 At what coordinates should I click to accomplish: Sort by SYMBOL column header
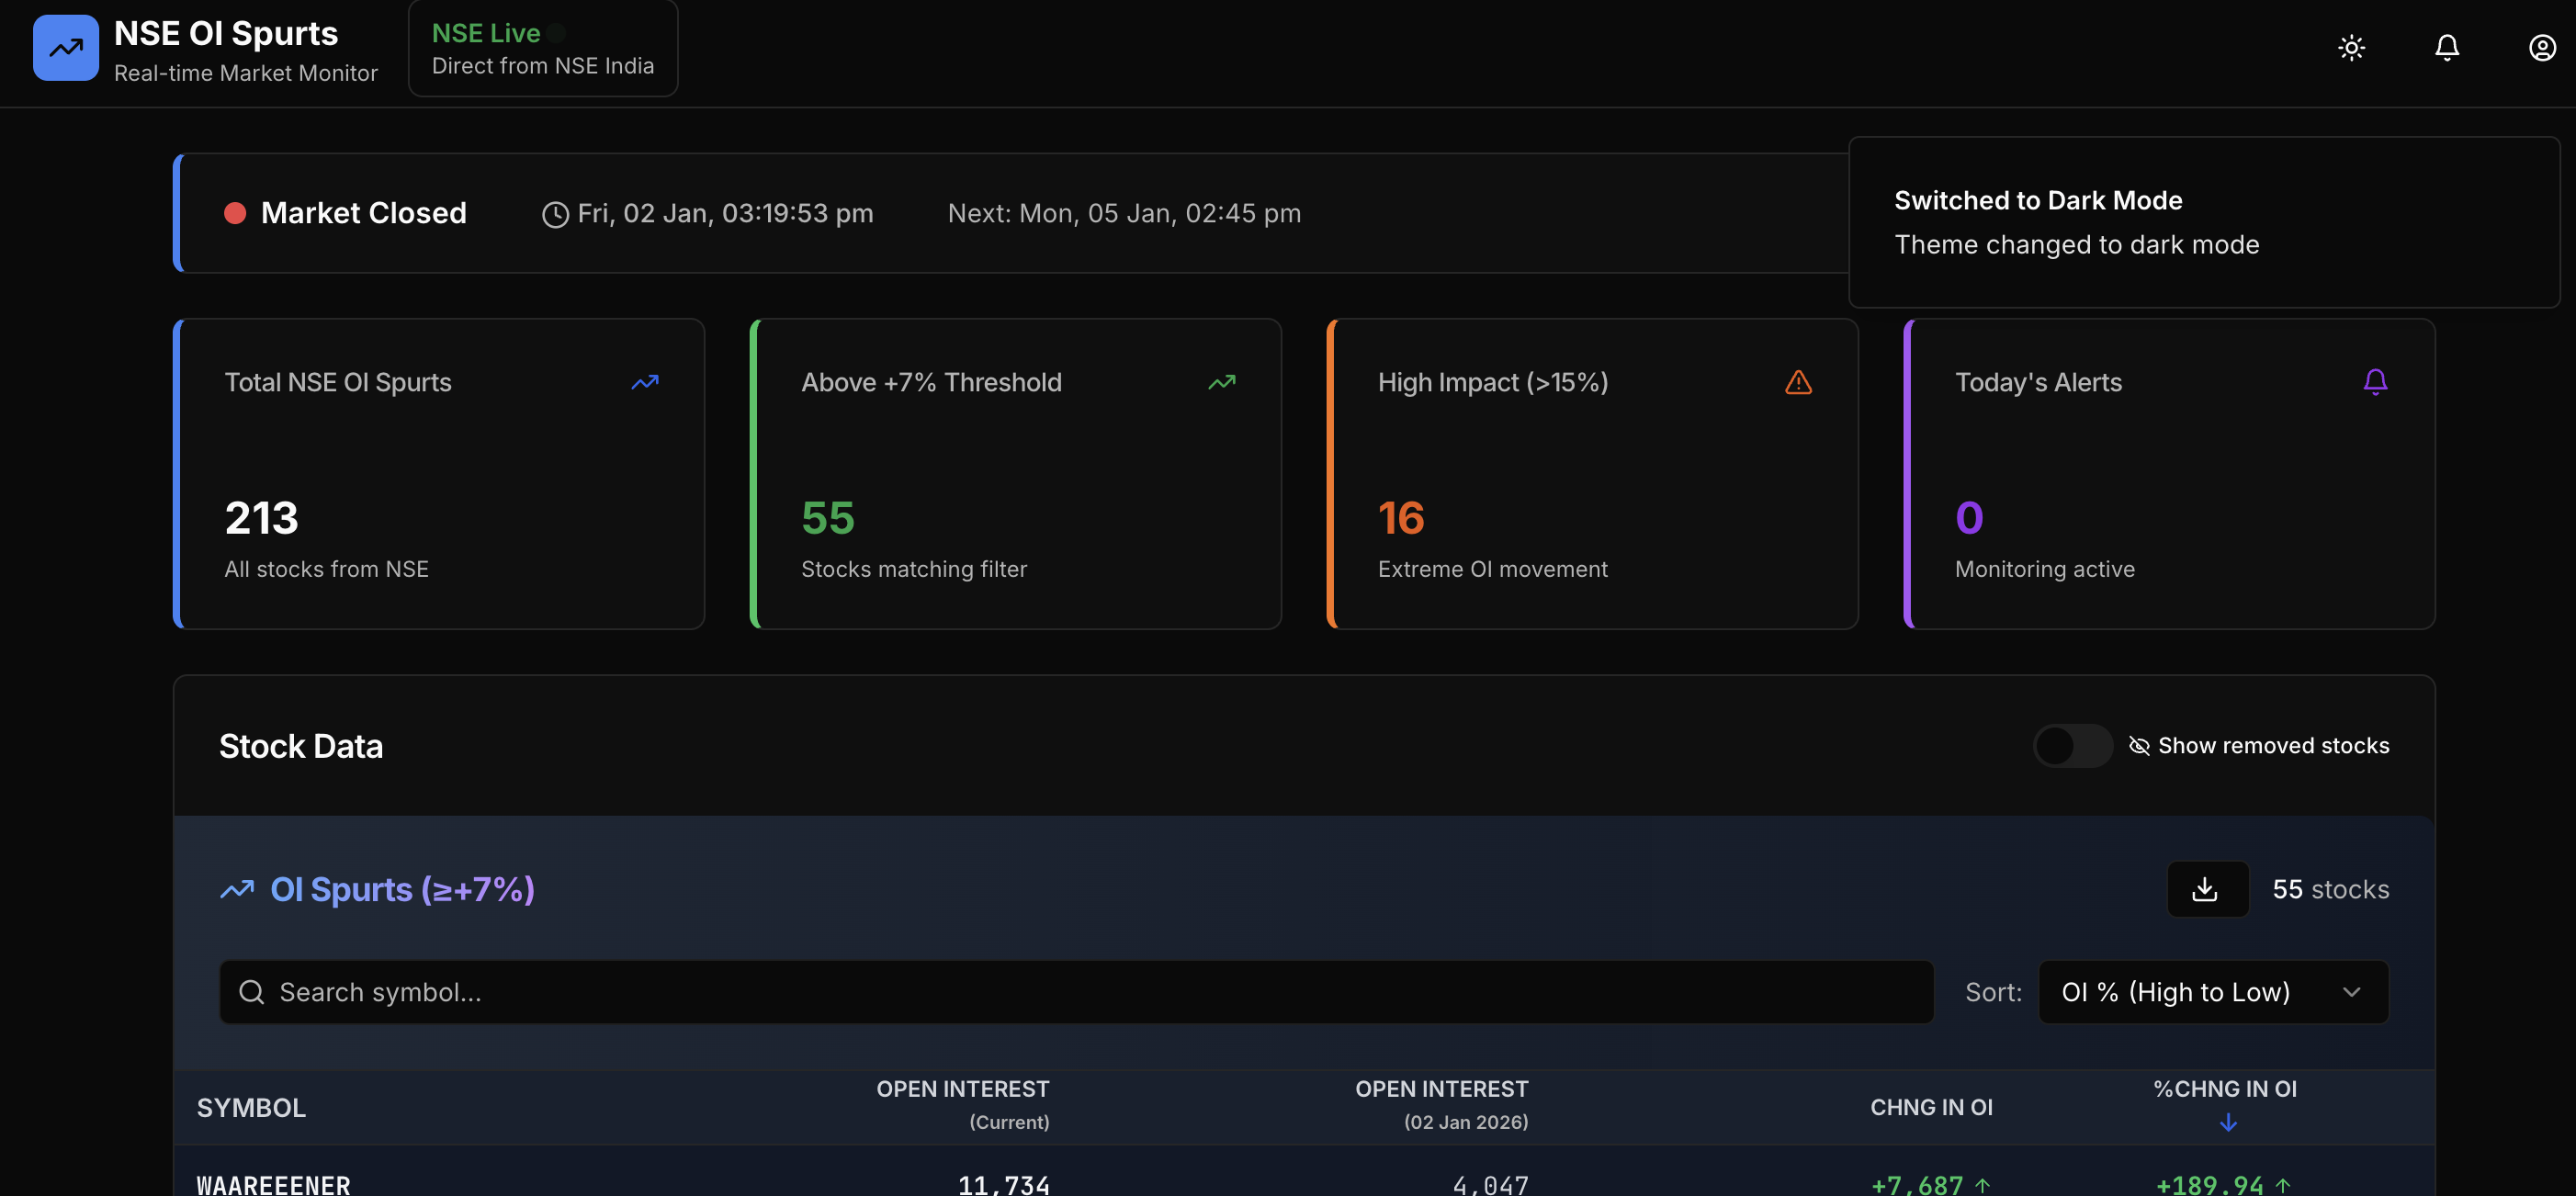tap(251, 1108)
